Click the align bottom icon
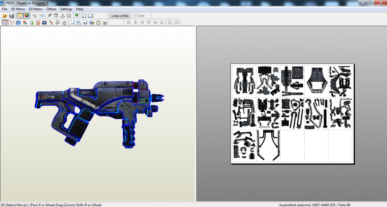 pos(162,22)
